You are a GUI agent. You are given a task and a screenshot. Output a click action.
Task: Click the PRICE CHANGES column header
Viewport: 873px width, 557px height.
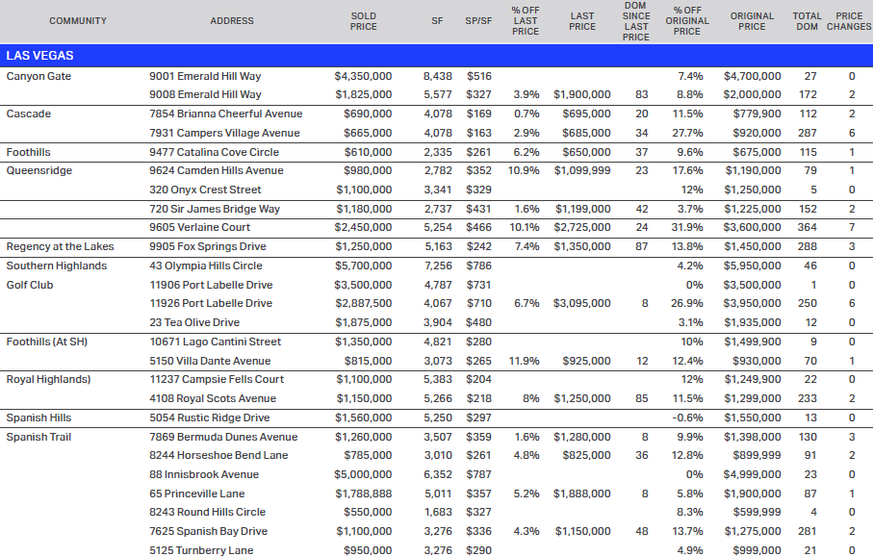coord(848,20)
